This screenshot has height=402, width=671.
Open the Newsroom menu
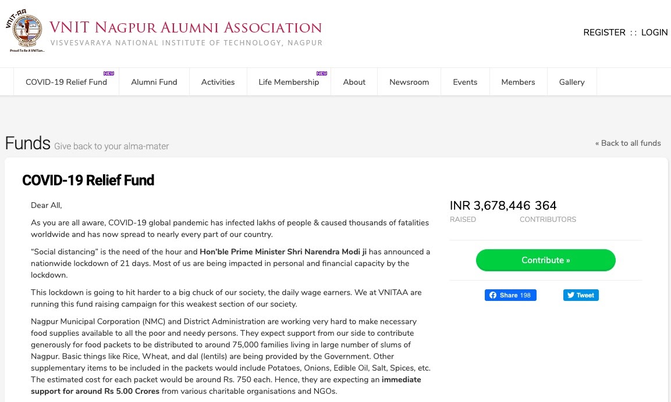coord(409,82)
